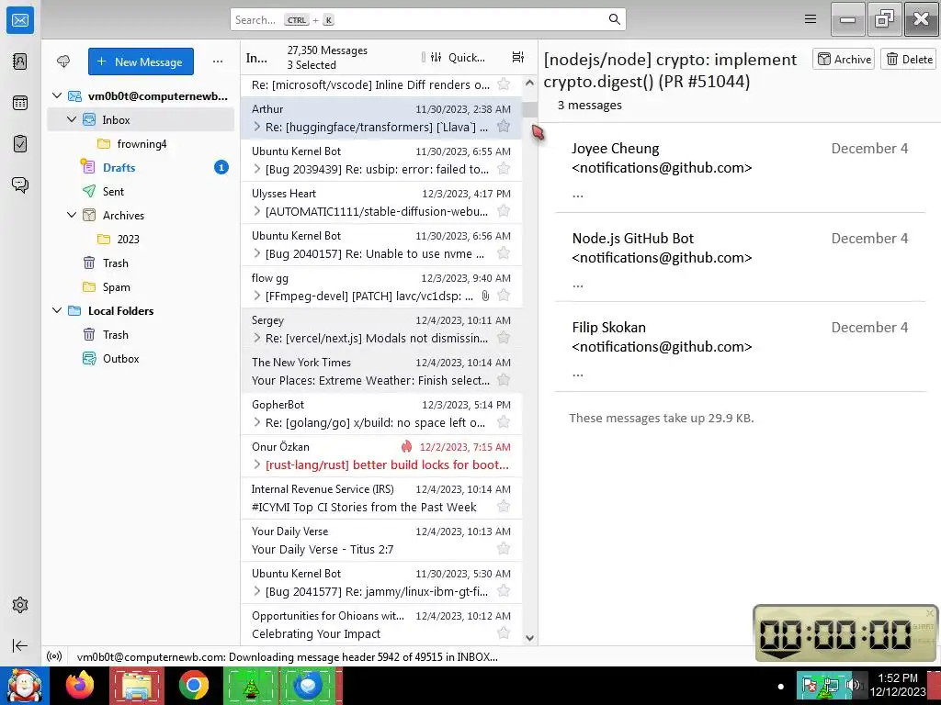Star the Bug 2040157 nvme message
This screenshot has height=705, width=941.
504,253
